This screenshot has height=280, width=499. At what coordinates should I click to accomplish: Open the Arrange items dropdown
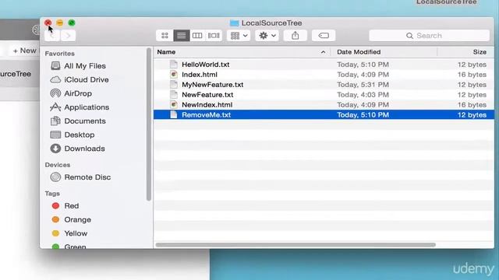pos(239,36)
